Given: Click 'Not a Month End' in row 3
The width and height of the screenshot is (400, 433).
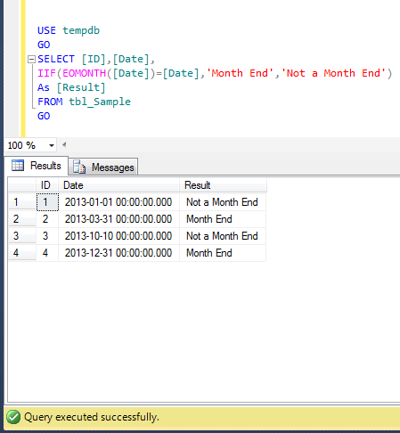Looking at the screenshot, I should coord(222,236).
